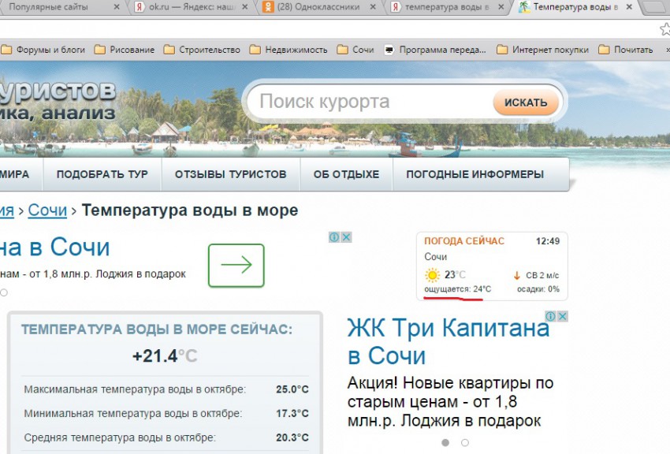Open the ПОГОДНЫЕ ИНФОРМЕРЫ menu item

[475, 174]
